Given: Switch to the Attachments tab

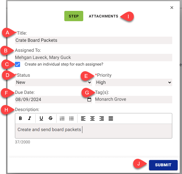Looking at the screenshot, I should [104, 16].
